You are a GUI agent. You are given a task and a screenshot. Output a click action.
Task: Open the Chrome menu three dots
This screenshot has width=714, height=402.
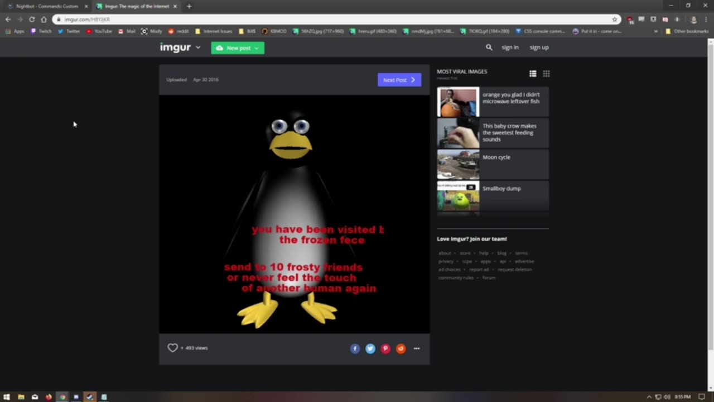(706, 20)
